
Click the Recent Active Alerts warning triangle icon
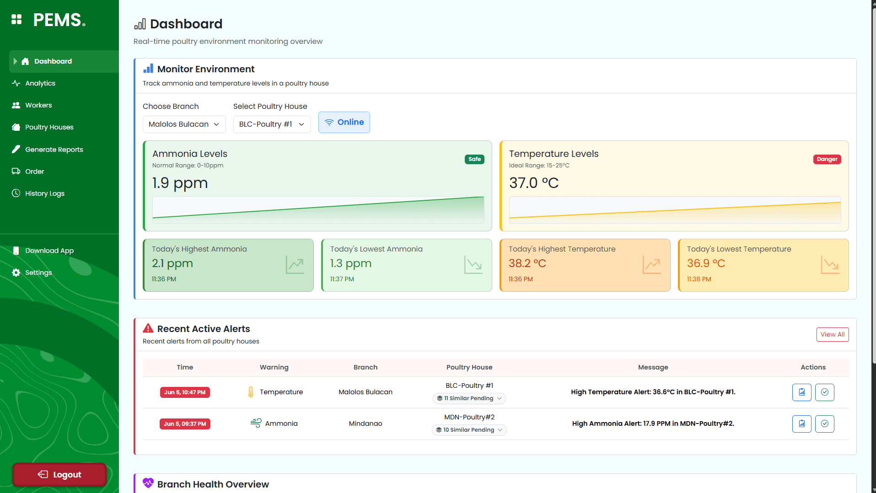coord(148,328)
